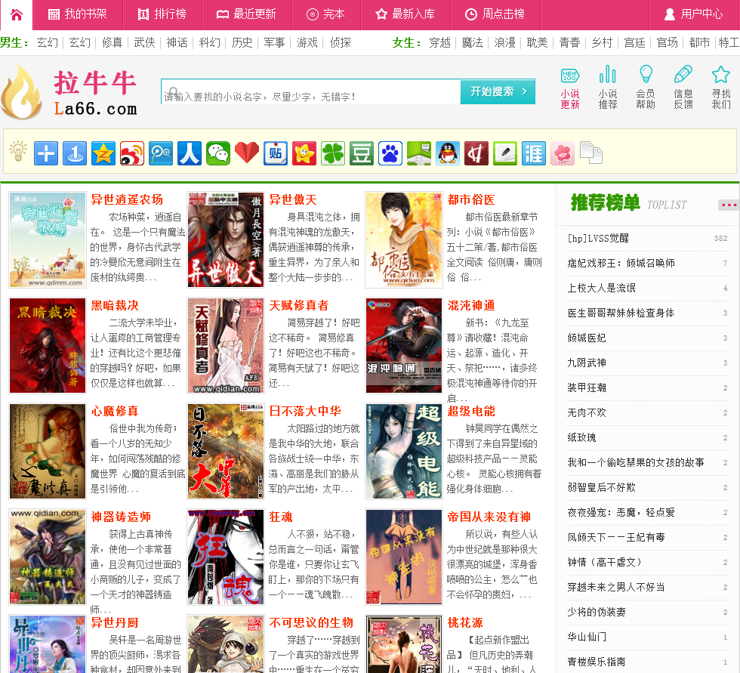740x673 pixels.
Task: Click the pink flower share icon
Action: pos(563,153)
